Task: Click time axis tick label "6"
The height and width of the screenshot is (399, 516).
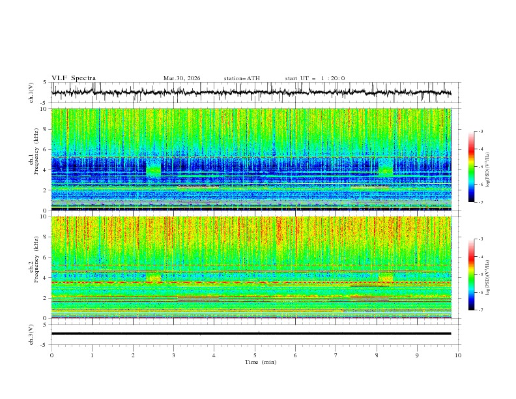Action: [295, 355]
